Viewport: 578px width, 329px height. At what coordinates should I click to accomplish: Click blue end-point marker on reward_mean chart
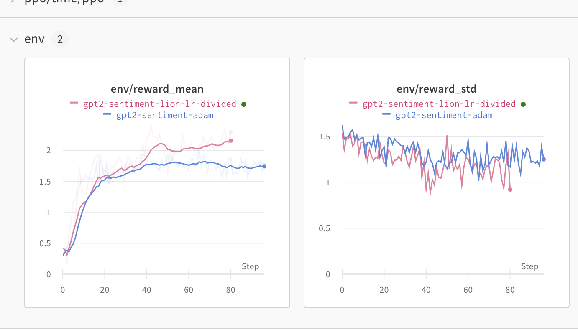click(264, 167)
